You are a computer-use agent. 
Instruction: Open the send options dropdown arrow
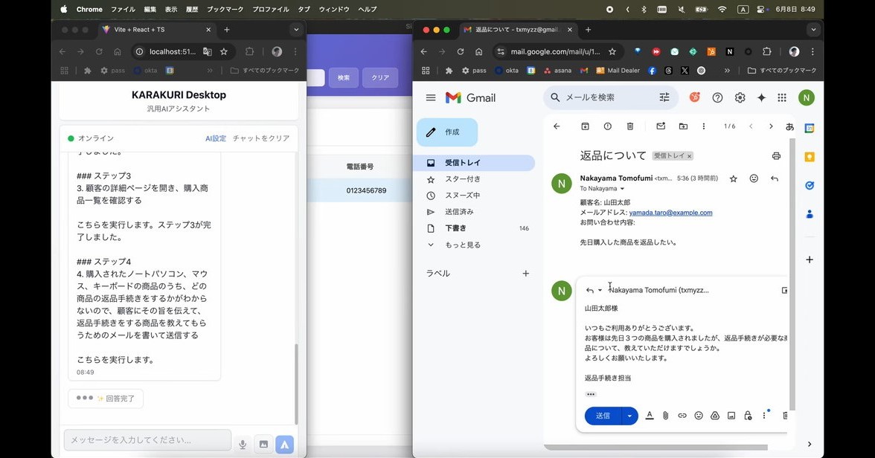[x=630, y=416]
